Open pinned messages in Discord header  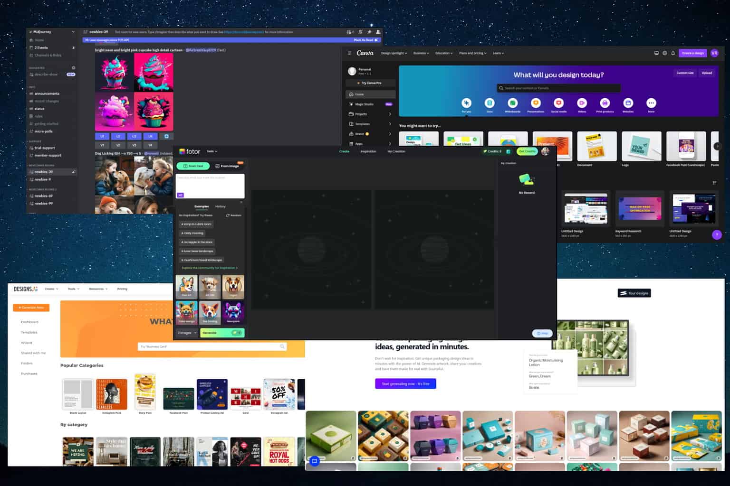(369, 32)
